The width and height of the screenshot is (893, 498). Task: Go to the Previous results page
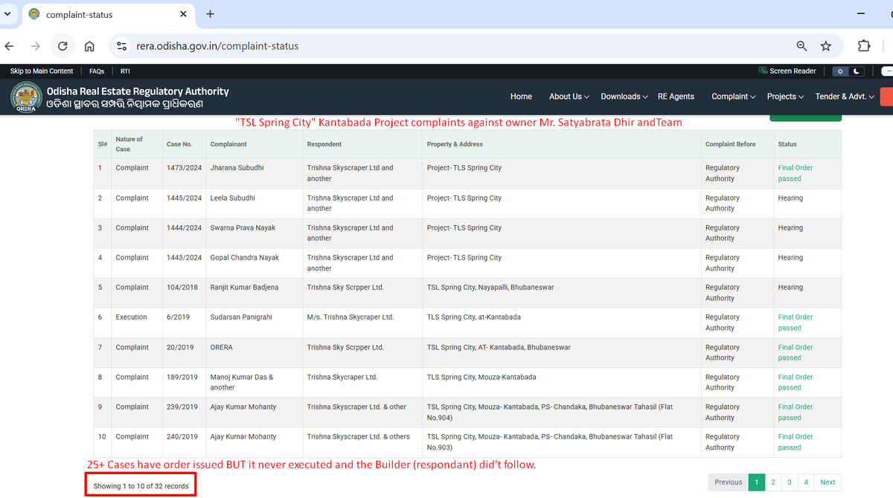728,482
